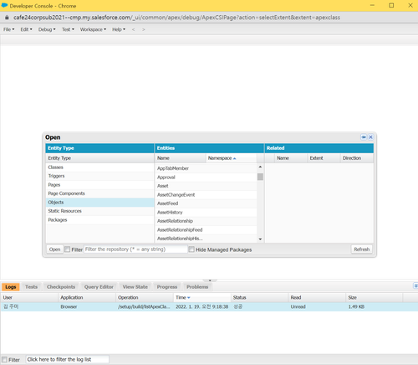Click the pin icon in Open dialog
Viewport: 418px width, 365px height.
tap(364, 137)
